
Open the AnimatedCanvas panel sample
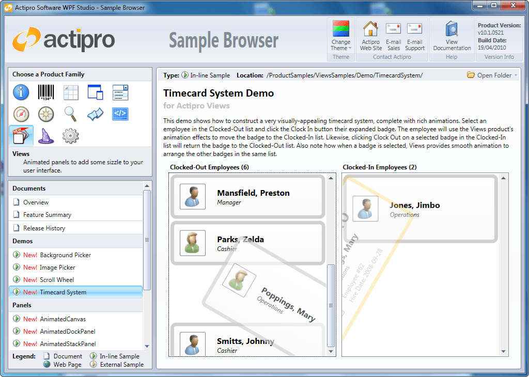[76, 319]
